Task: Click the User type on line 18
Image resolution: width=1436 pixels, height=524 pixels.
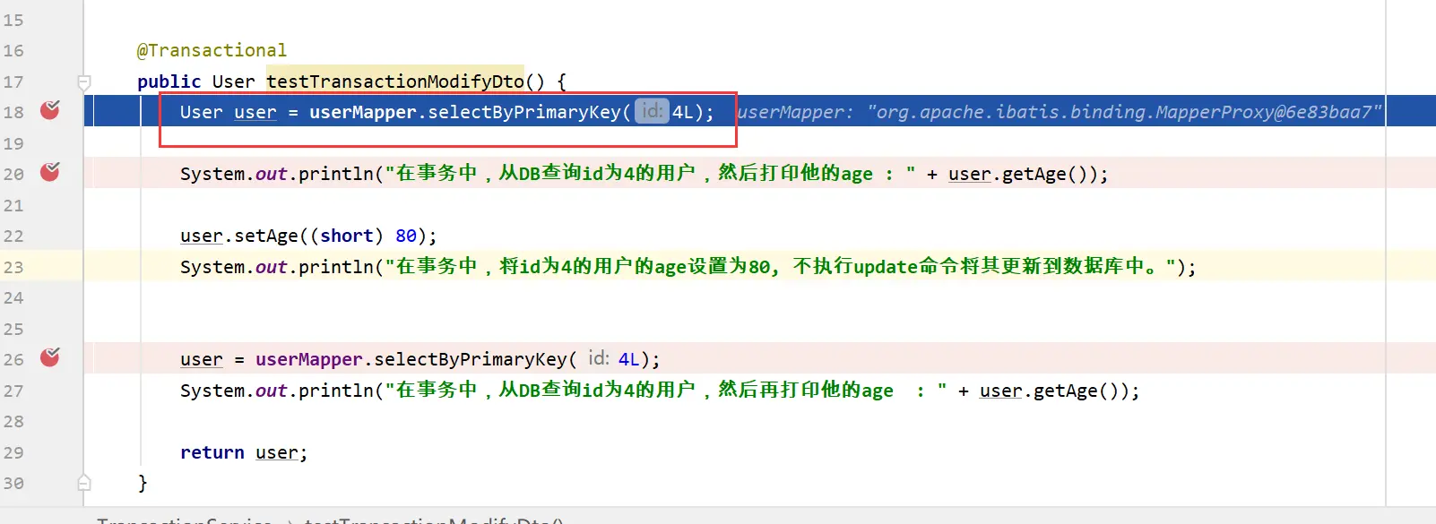Action: [201, 112]
